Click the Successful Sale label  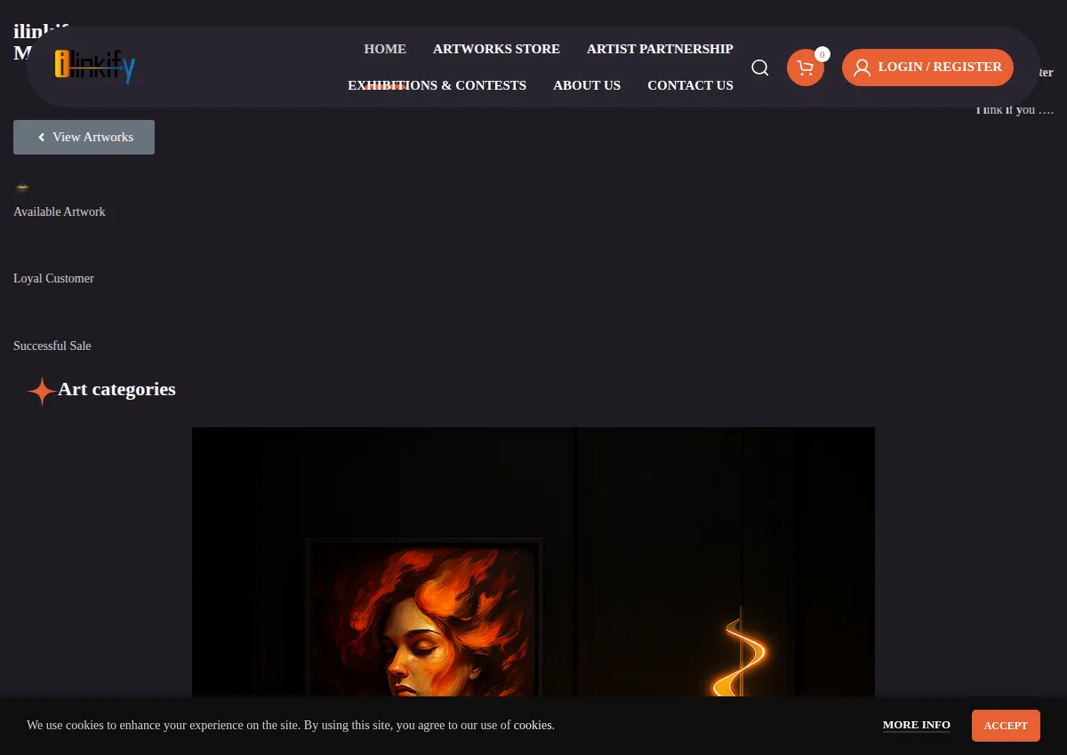[x=52, y=346]
